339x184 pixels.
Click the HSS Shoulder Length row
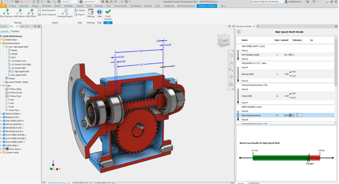(285, 55)
